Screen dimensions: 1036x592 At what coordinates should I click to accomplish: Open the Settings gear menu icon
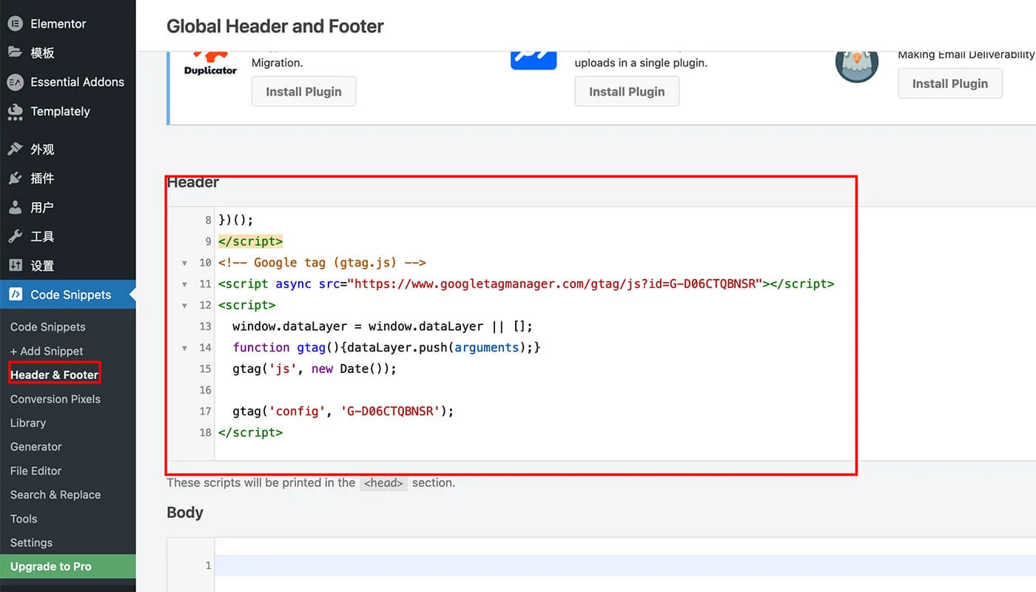coord(15,266)
